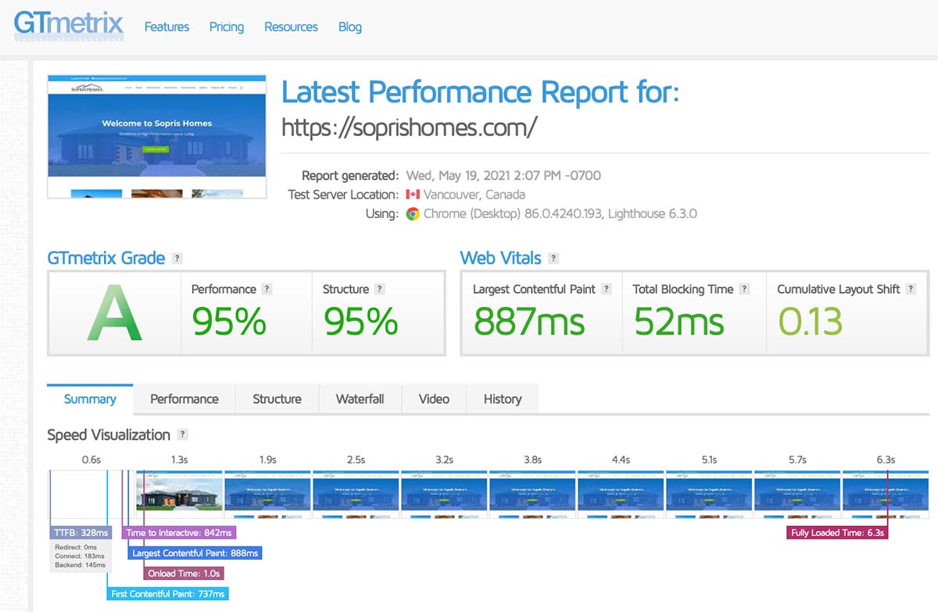Screen dimensions: 938x612
Task: Click the 3.2s filmstrip frame
Action: point(444,494)
